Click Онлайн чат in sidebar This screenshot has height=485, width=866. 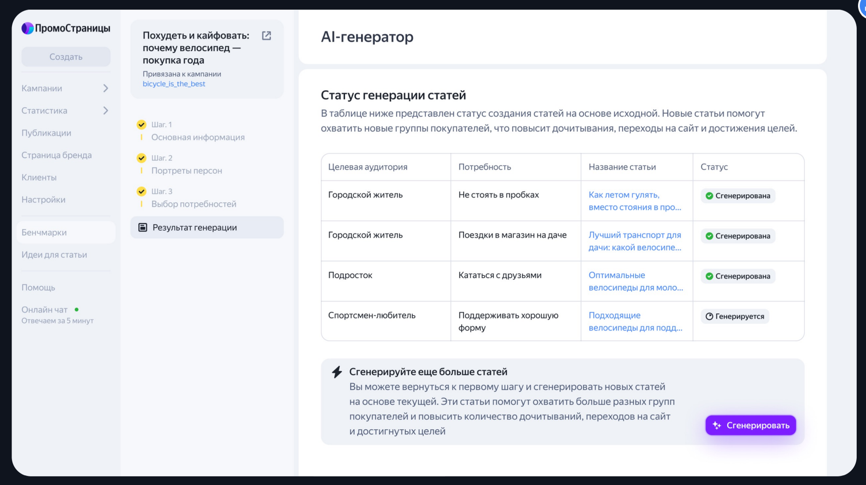click(44, 310)
